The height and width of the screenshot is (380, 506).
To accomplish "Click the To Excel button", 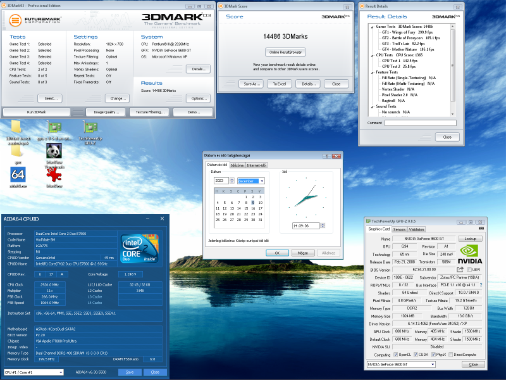I will point(280,84).
